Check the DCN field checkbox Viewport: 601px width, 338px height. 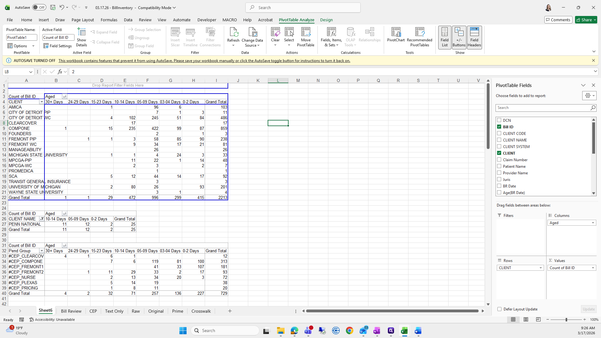(x=499, y=120)
